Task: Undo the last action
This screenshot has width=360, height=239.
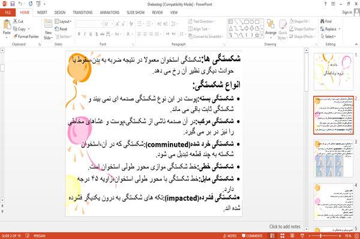Action: (x=20, y=4)
